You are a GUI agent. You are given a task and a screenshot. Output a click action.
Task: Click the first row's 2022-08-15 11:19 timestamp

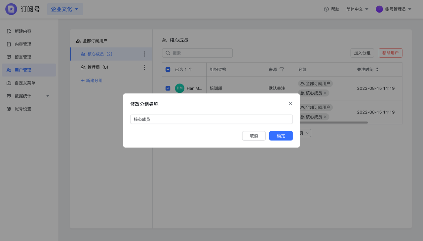point(376,88)
